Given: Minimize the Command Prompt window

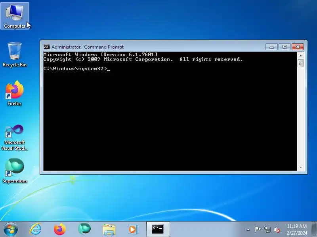Looking at the screenshot, I should [x=271, y=47].
